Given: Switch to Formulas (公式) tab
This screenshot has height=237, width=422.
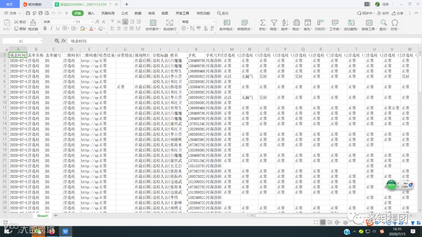Looking at the screenshot, I should tap(125, 13).
